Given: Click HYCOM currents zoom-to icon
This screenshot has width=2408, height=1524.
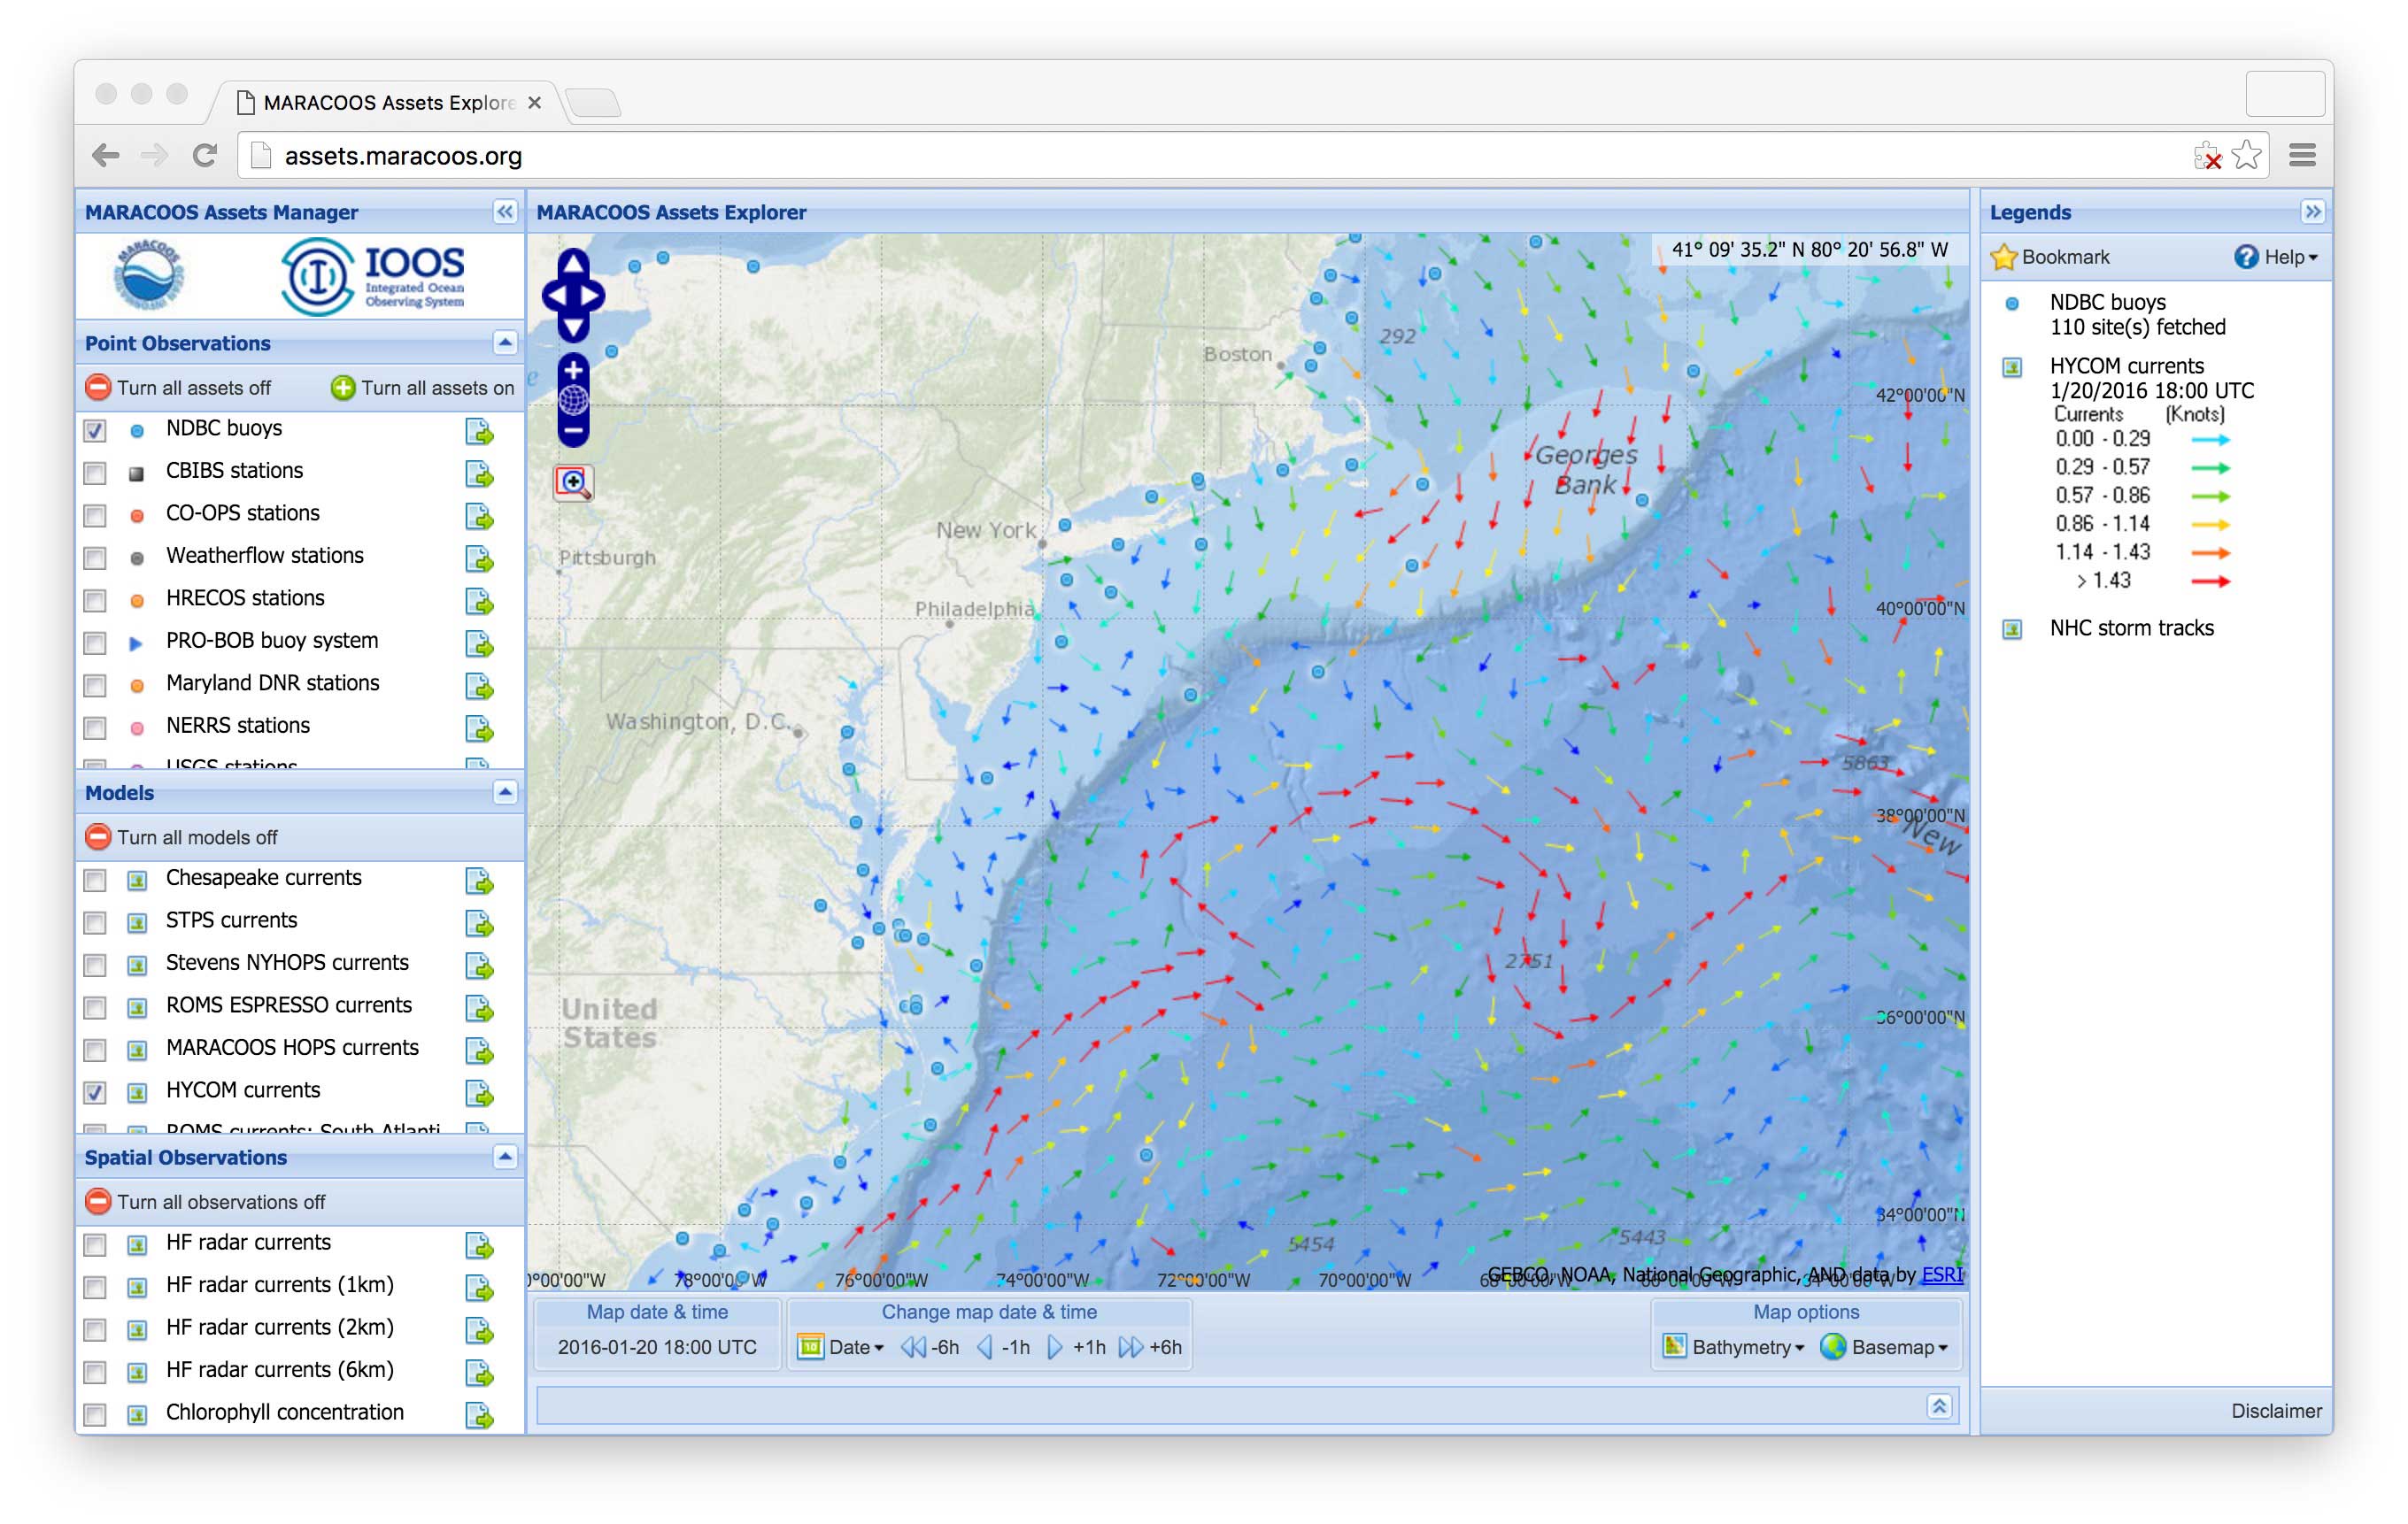Looking at the screenshot, I should click(479, 1093).
